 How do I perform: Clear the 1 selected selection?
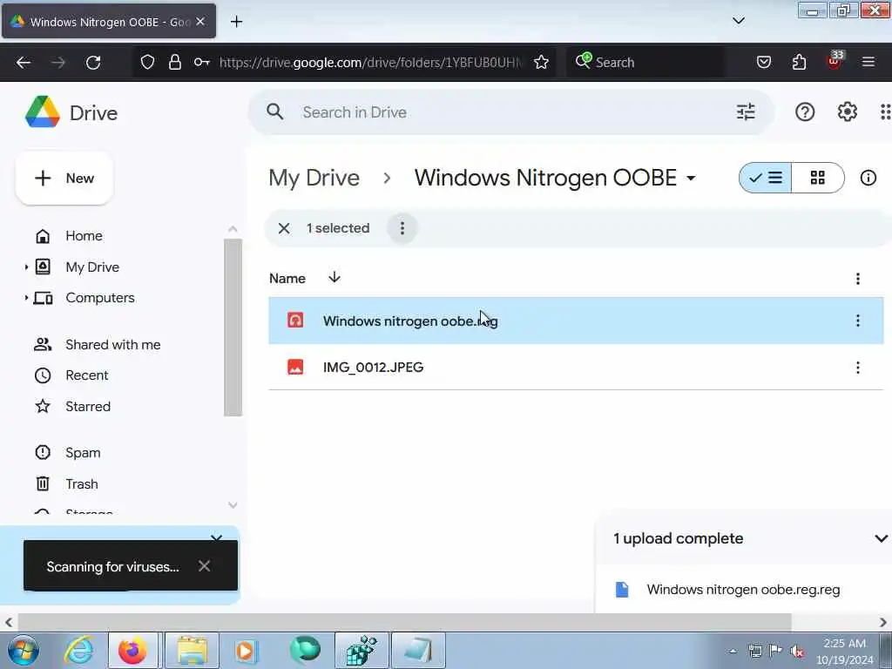[284, 228]
